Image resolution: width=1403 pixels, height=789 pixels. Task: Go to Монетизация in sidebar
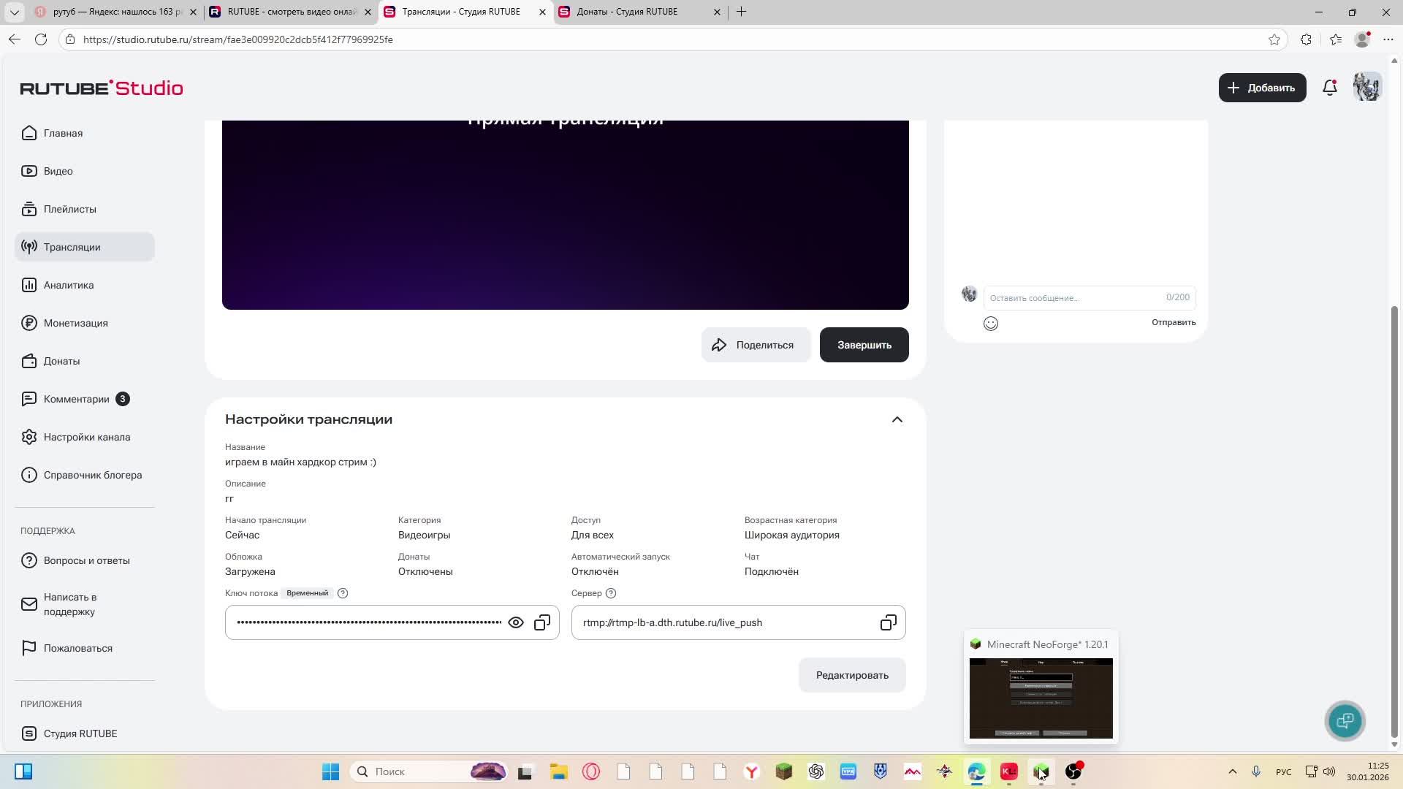coord(75,323)
